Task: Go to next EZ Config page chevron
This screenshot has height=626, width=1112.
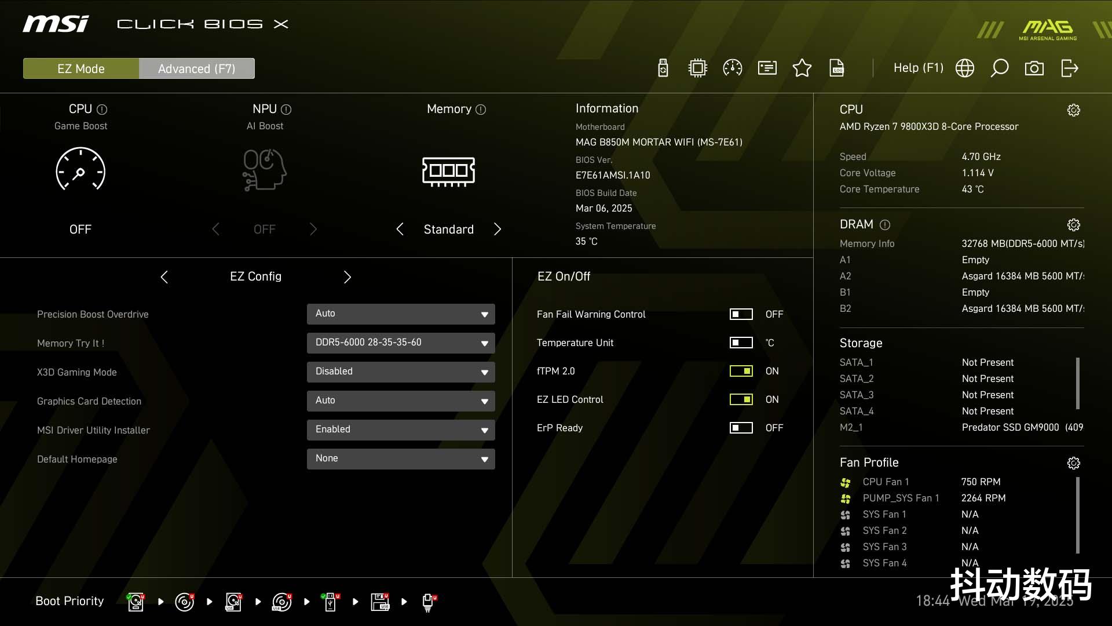Action: pos(348,277)
